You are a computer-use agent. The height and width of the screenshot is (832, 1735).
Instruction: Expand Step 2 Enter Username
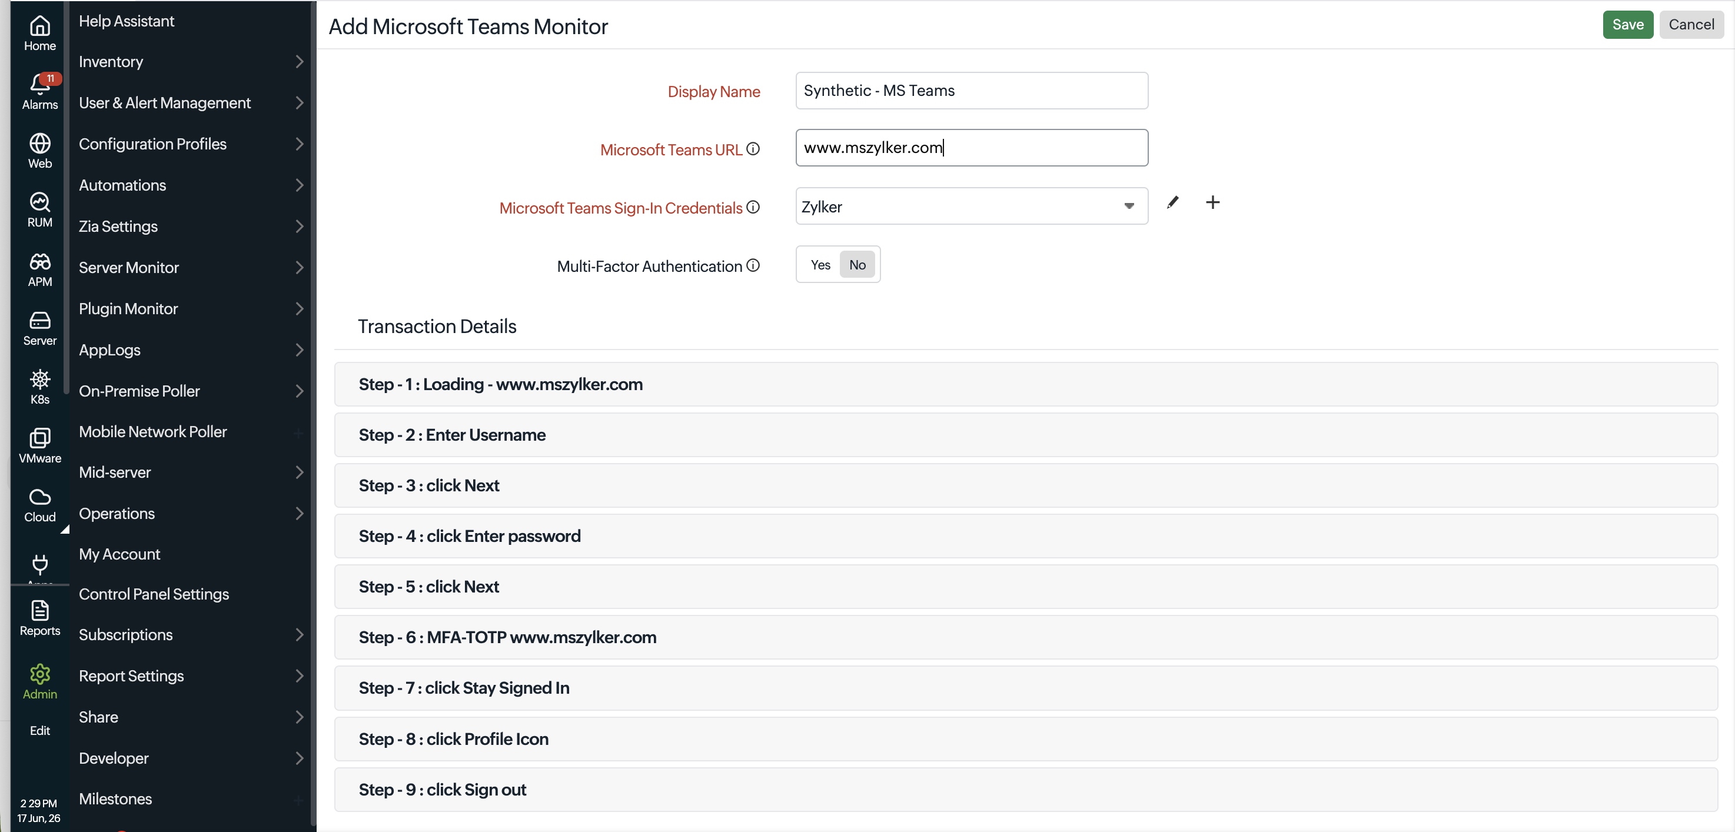tap(1025, 435)
